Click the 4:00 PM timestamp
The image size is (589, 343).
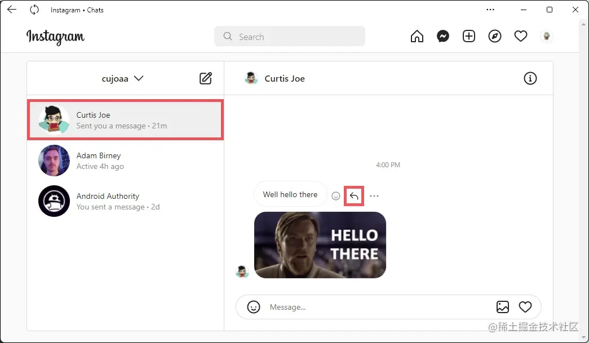click(x=388, y=165)
